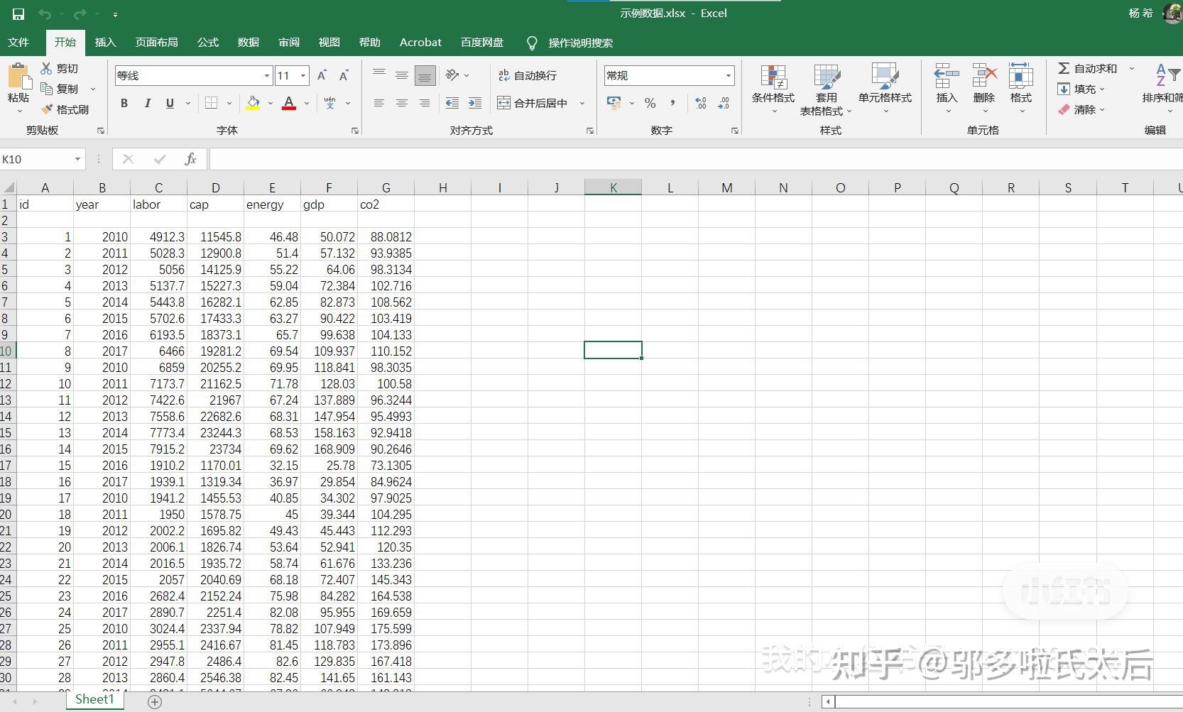Enable increase indent
This screenshot has height=712, width=1183.
point(474,103)
